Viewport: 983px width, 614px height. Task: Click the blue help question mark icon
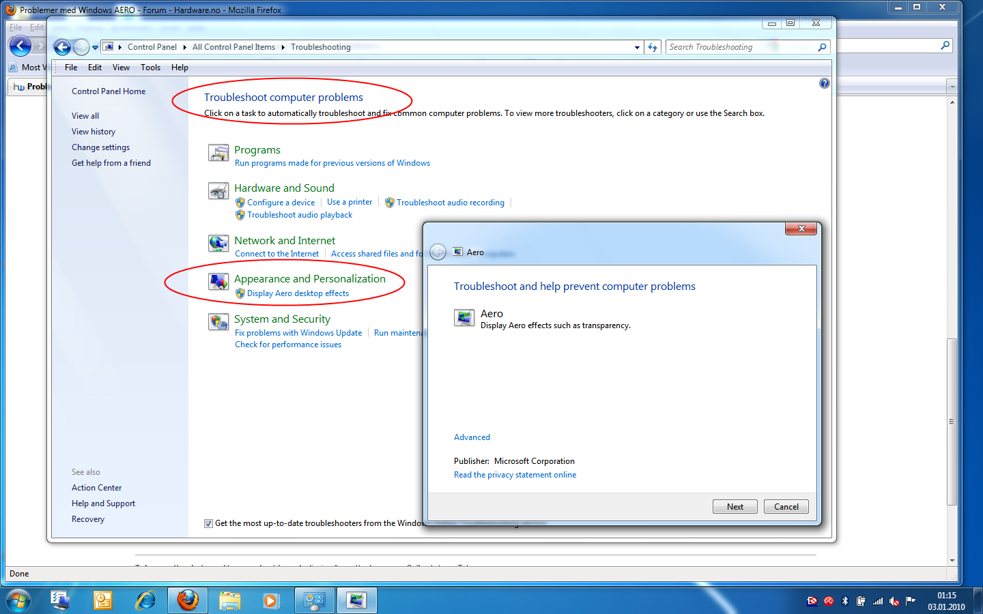pyautogui.click(x=824, y=83)
